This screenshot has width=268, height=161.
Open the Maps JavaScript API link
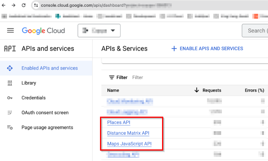129,144
